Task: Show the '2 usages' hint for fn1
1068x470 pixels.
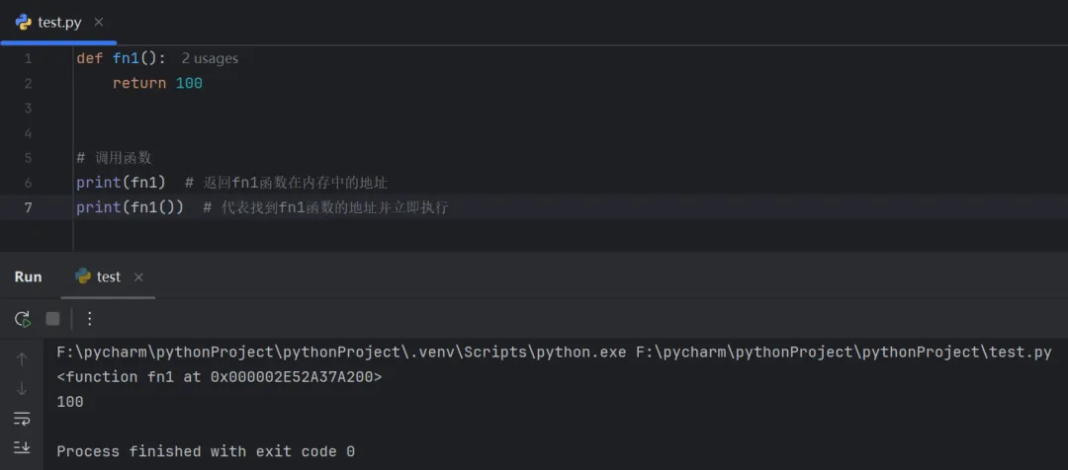Action: (x=210, y=58)
